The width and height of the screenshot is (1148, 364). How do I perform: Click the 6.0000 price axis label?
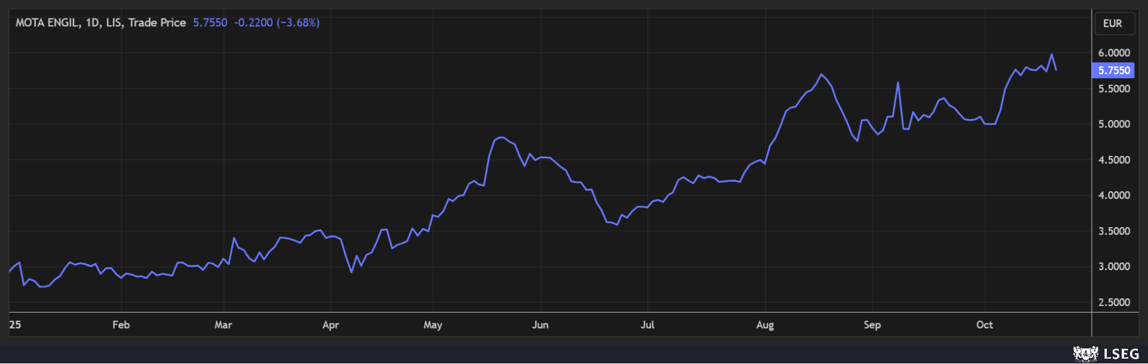point(1114,53)
